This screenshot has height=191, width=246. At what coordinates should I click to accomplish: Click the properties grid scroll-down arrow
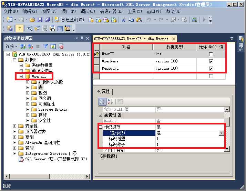(227, 149)
